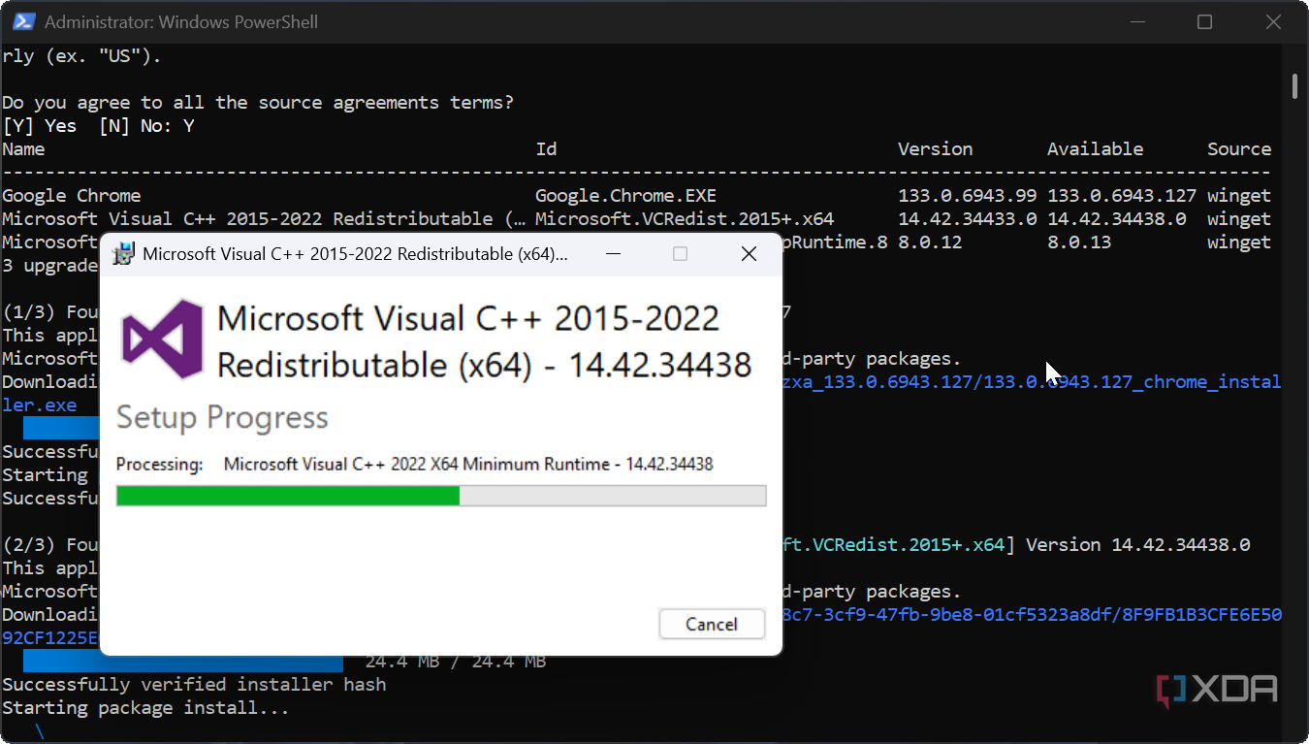Click the "Available" column header in the terminal
Viewport: 1309px width, 744px height.
(1095, 149)
